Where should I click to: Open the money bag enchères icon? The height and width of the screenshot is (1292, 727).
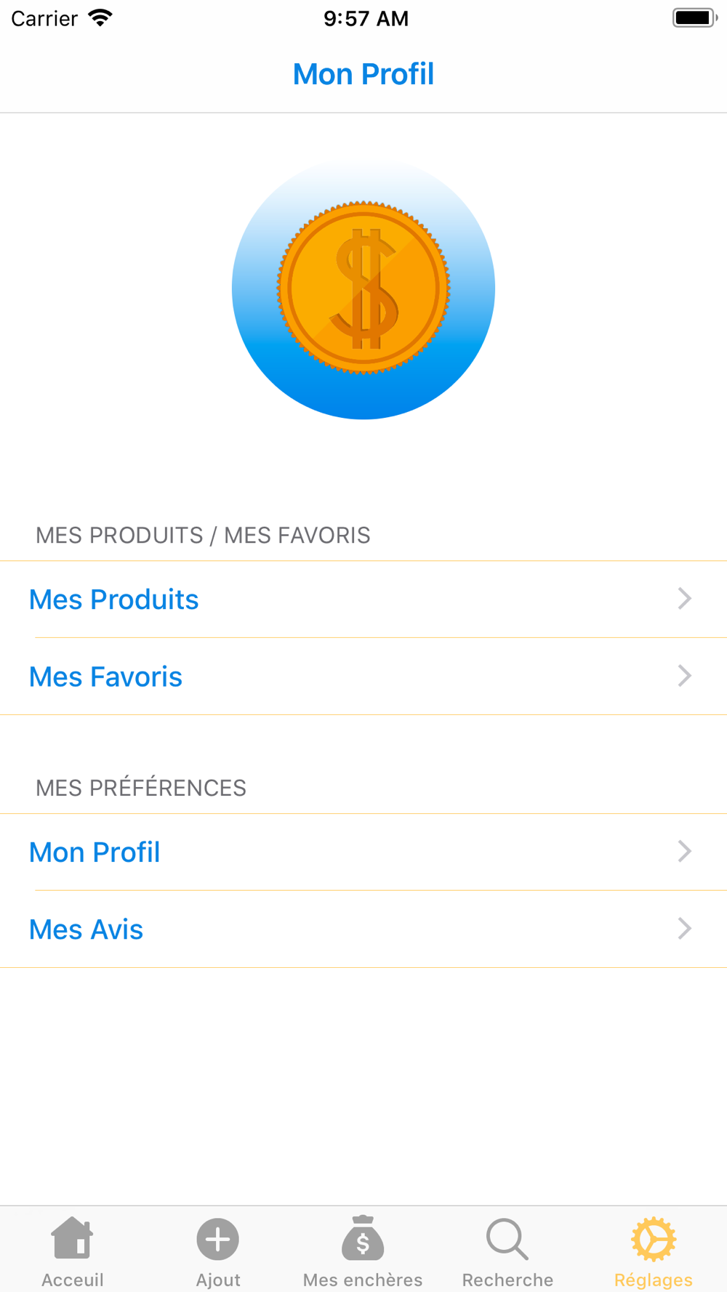point(363,1238)
